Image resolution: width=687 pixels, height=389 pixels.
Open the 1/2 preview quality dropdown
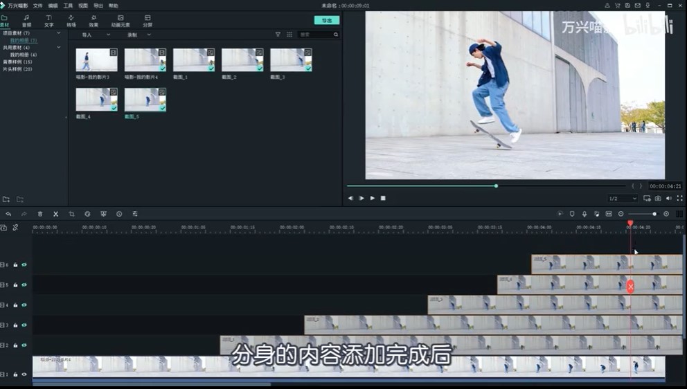(623, 199)
